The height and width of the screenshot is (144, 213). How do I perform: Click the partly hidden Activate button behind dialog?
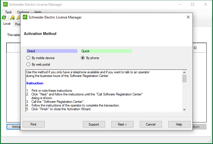point(14,127)
